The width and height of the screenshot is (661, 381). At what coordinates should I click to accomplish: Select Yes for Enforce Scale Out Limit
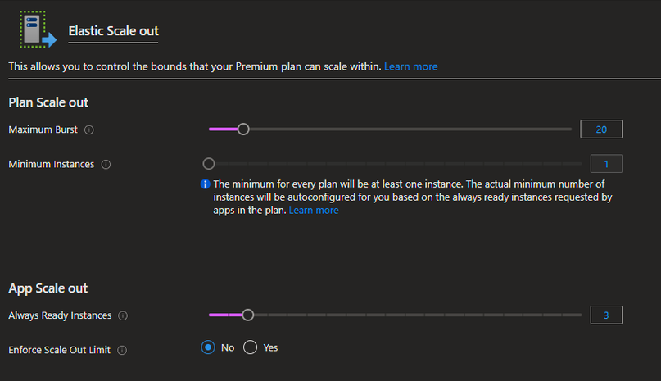[x=250, y=347]
